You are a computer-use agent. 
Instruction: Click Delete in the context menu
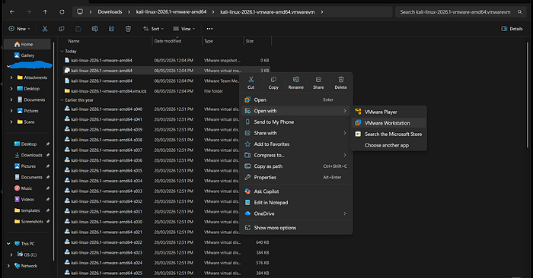(341, 83)
